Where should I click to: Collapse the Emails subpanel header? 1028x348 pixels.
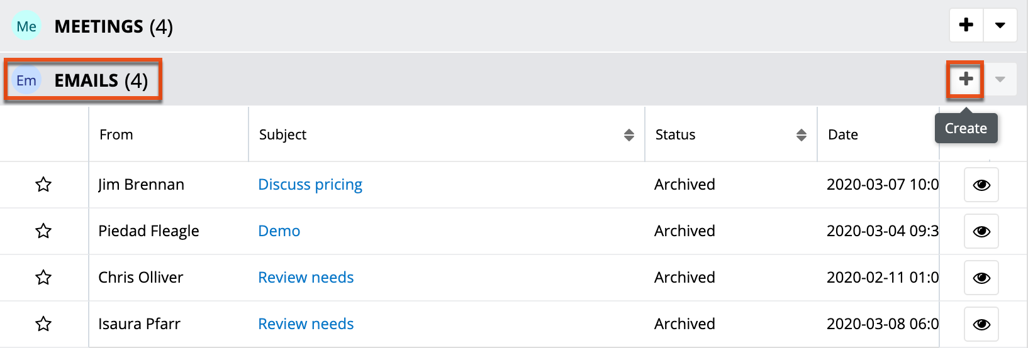point(503,80)
